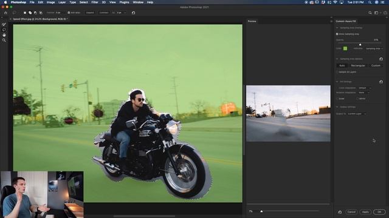Open Photoshop search icon at top right
The width and height of the screenshot is (389, 218).
370,13
